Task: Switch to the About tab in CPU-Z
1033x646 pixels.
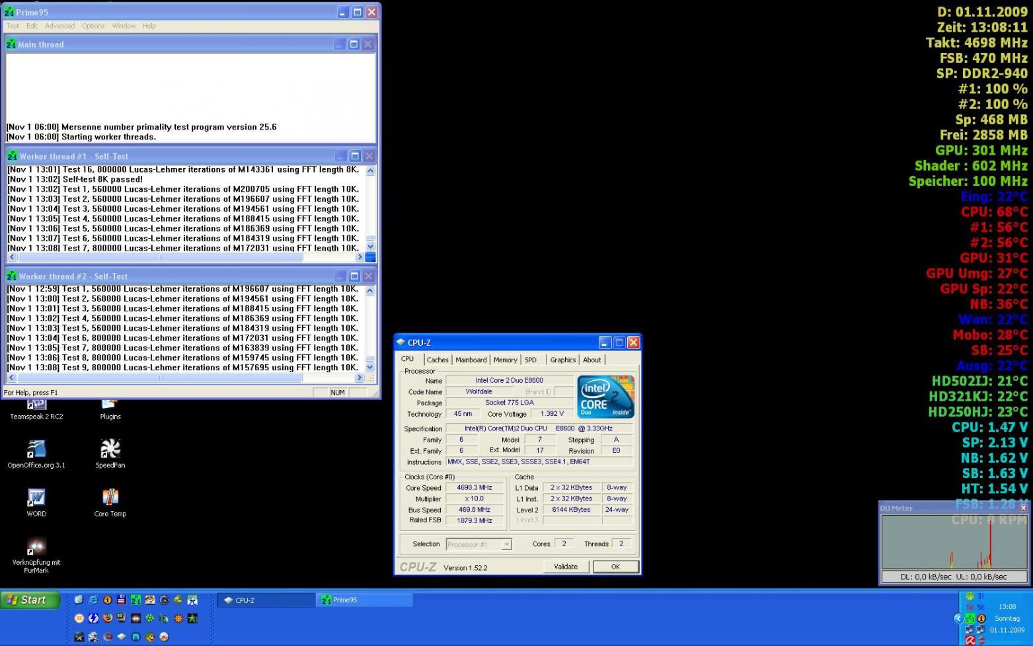Action: tap(592, 360)
